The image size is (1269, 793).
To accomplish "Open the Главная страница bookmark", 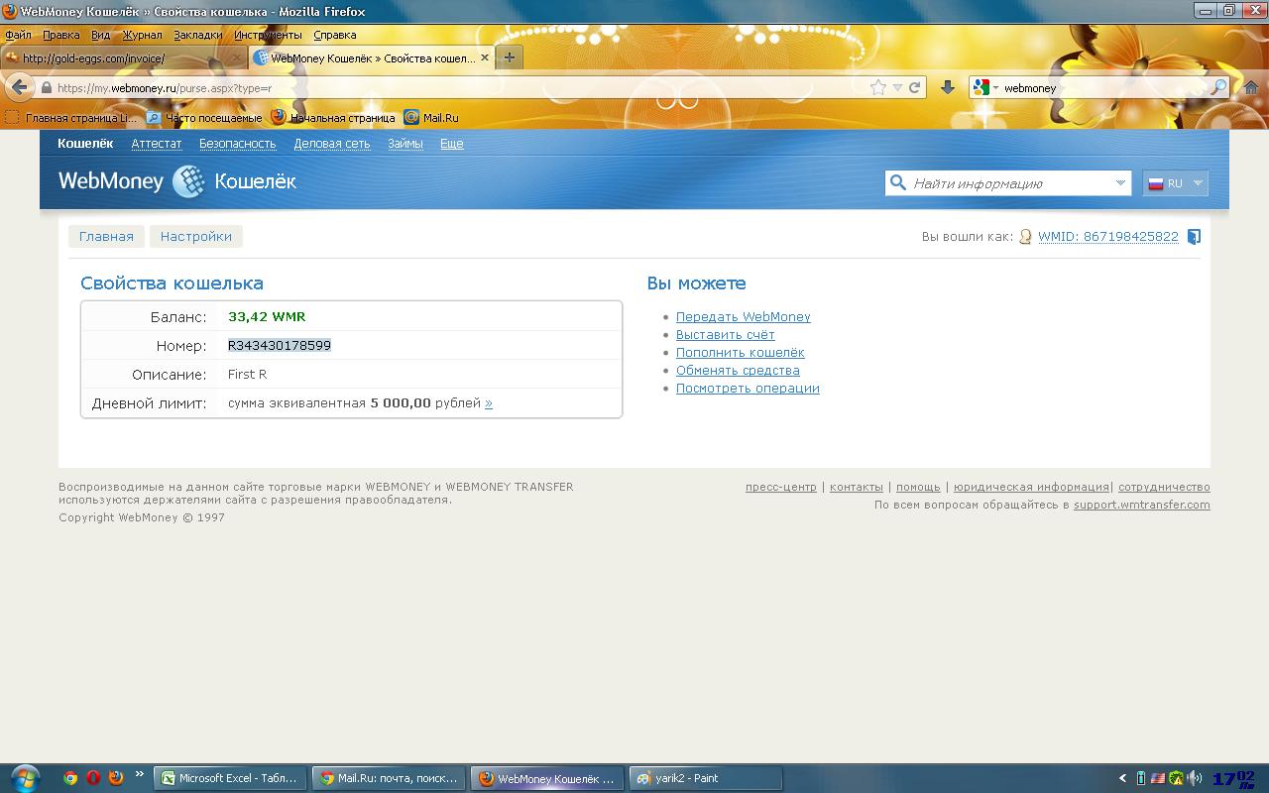I will pos(71,117).
